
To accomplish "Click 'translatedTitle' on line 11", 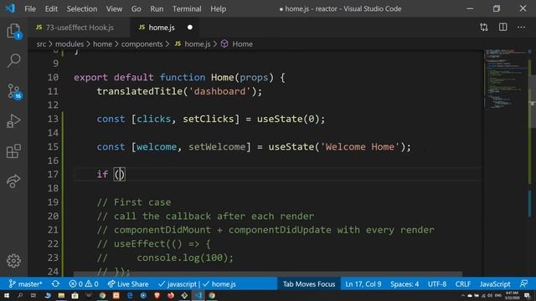I will 140,91.
